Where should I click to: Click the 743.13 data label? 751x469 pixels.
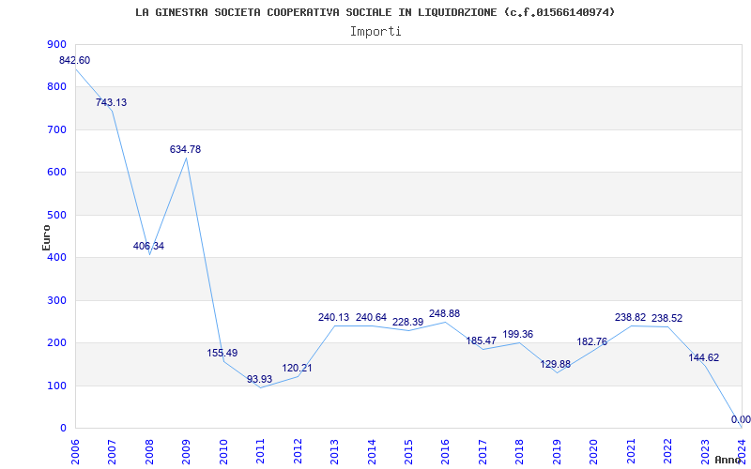(x=111, y=102)
